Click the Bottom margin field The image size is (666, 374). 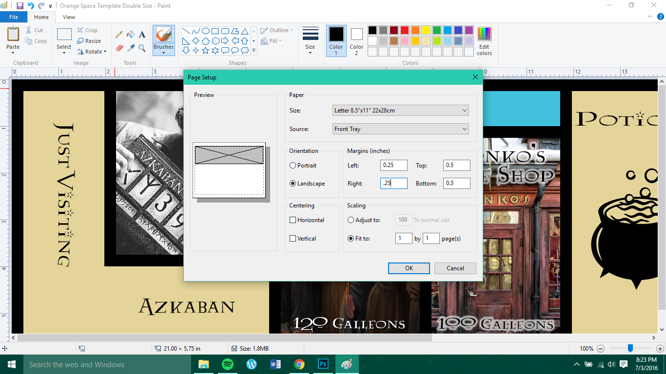(x=457, y=183)
